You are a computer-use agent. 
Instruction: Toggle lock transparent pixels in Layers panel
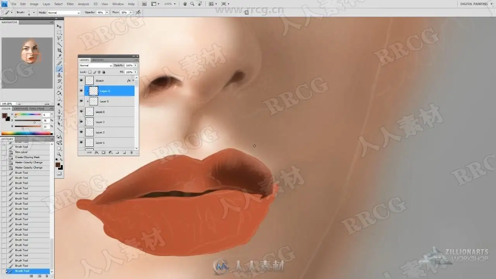pyautogui.click(x=90, y=72)
